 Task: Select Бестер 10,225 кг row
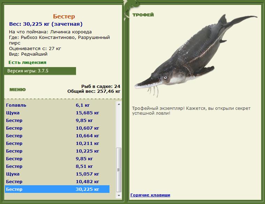click(57, 151)
